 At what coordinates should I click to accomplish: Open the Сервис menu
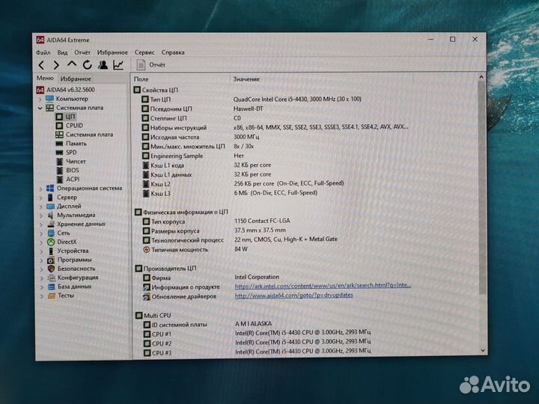click(x=144, y=52)
